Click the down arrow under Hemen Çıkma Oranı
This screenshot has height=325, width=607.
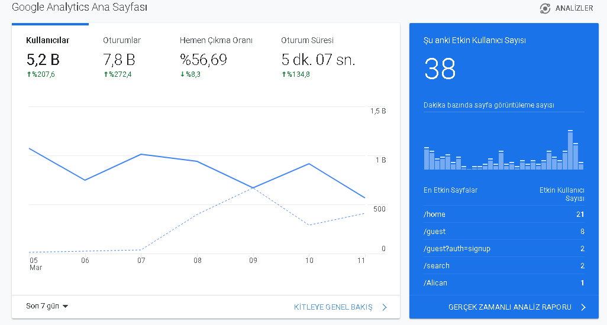tap(182, 74)
